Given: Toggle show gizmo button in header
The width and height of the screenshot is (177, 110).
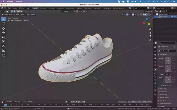Looking at the screenshot, I should point(127,15).
